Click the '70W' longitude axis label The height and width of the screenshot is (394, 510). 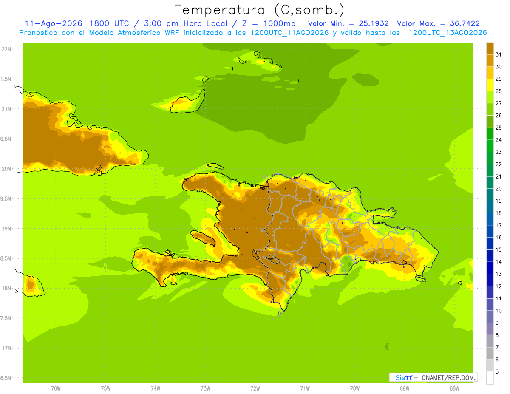(x=355, y=388)
